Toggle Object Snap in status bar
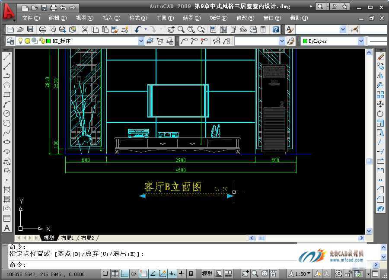 (x=143, y=274)
